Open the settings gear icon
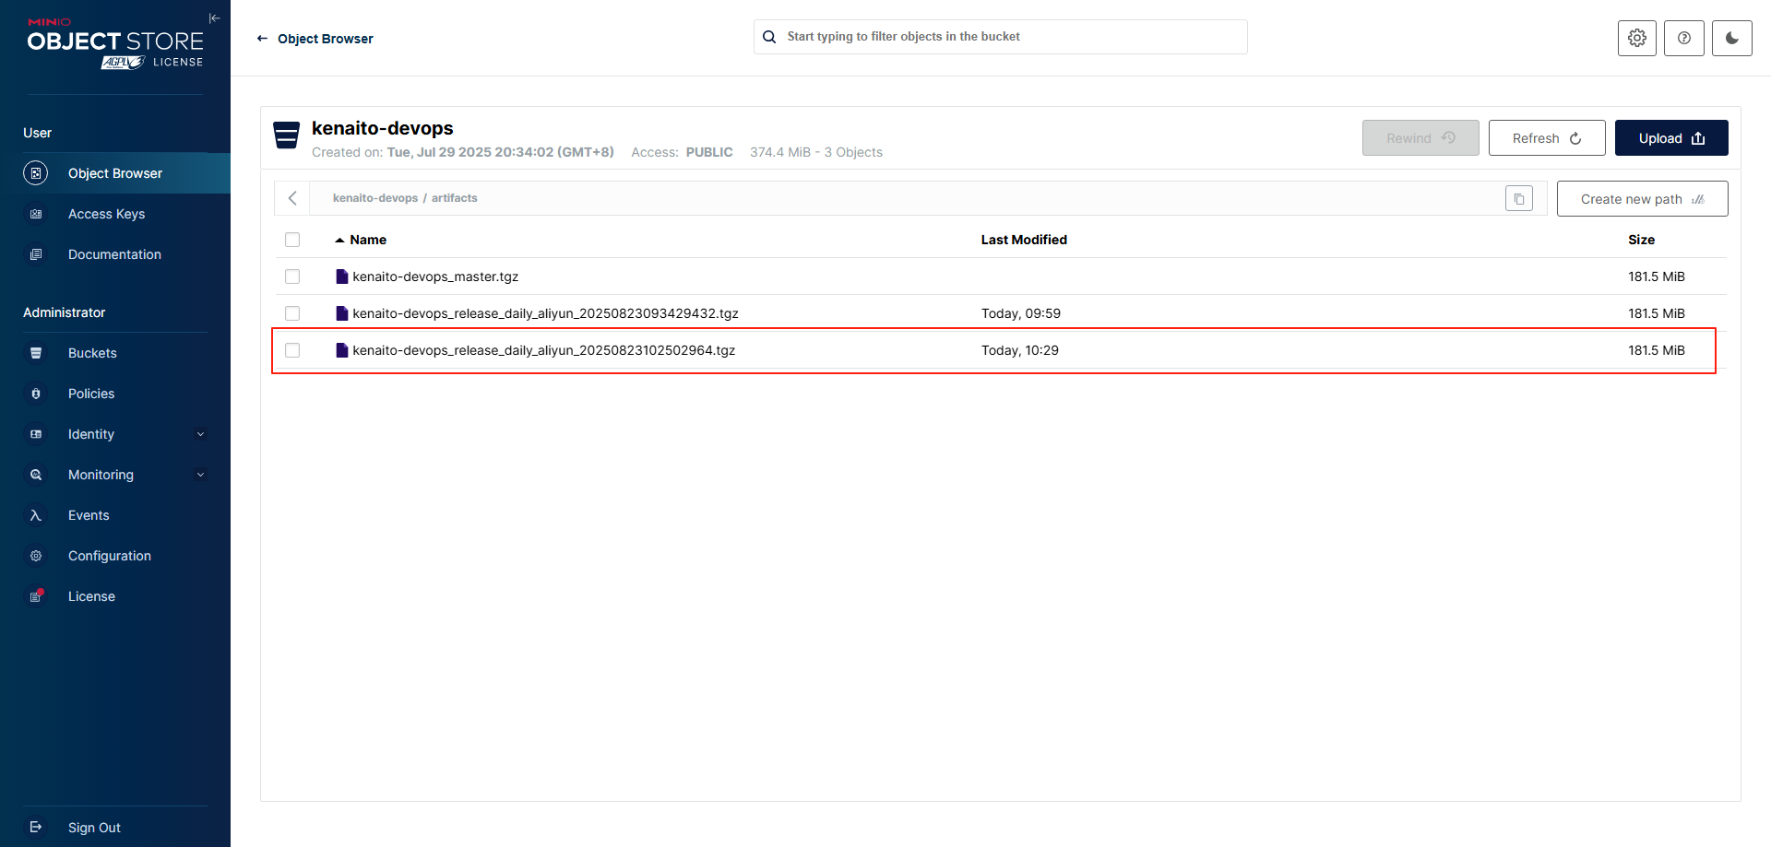This screenshot has width=1771, height=847. pos(1636,38)
